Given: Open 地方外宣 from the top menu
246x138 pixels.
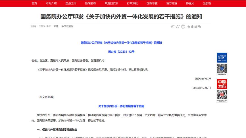Looking at the screenshot, I should tap(172, 3).
